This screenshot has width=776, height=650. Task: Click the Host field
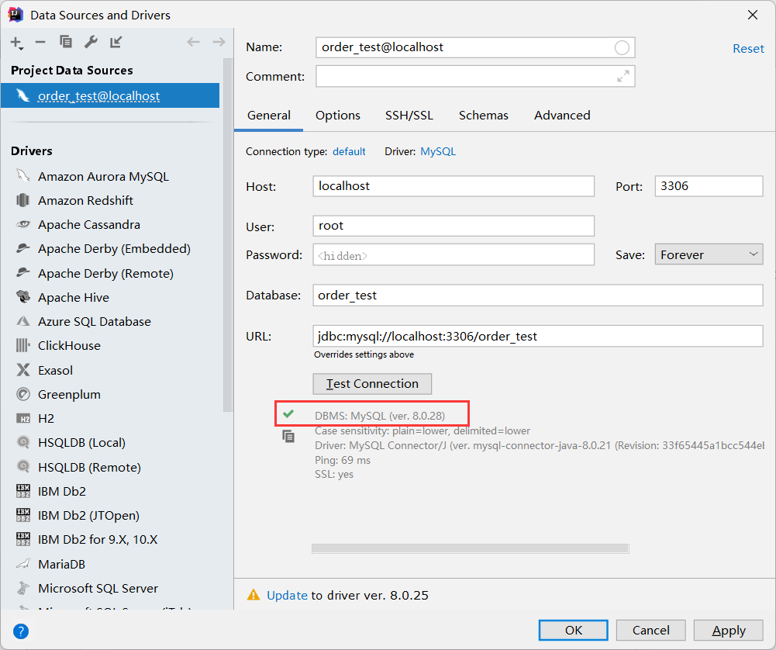[454, 186]
